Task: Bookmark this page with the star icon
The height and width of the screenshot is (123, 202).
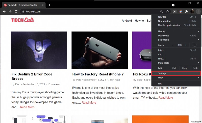Action: [167, 11]
